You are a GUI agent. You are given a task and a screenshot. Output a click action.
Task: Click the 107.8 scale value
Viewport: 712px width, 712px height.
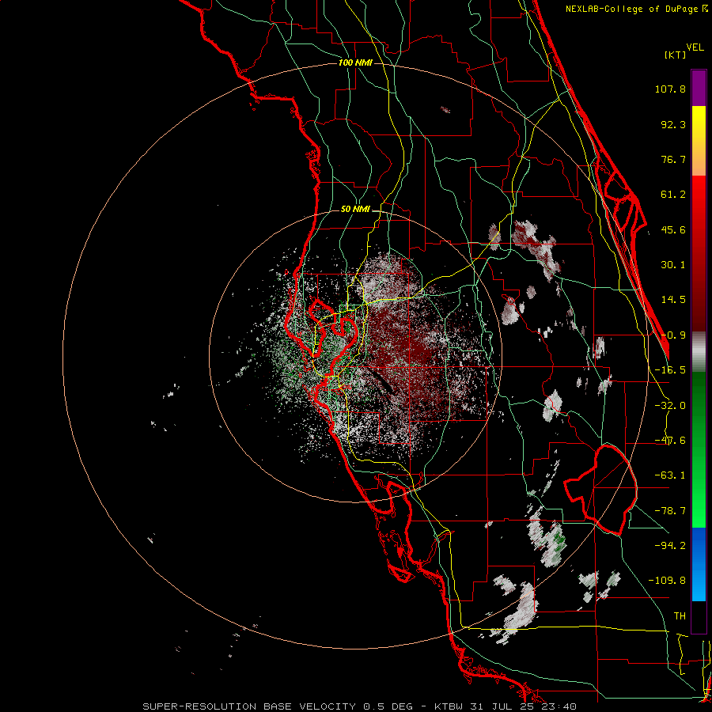click(670, 89)
